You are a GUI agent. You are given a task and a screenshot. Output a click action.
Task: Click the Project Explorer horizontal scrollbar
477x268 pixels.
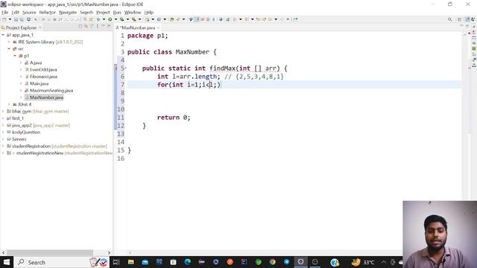(50, 253)
